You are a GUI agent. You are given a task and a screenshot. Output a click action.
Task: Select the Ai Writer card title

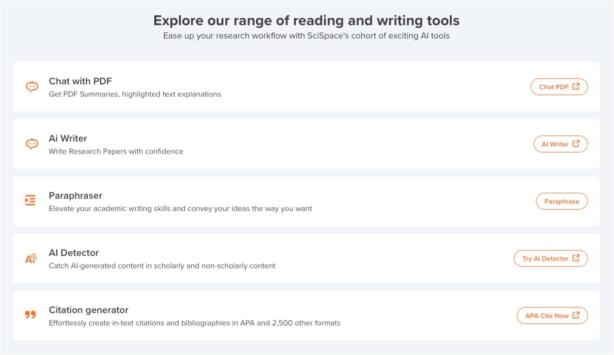point(68,138)
